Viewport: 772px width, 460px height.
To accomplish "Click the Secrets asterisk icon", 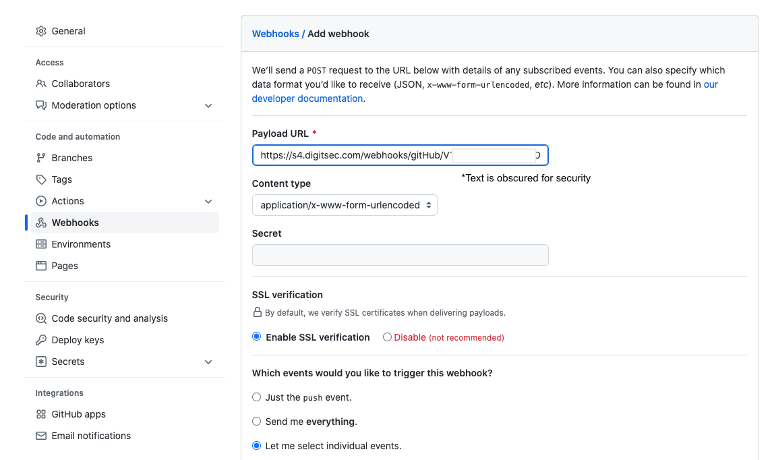I will (41, 362).
